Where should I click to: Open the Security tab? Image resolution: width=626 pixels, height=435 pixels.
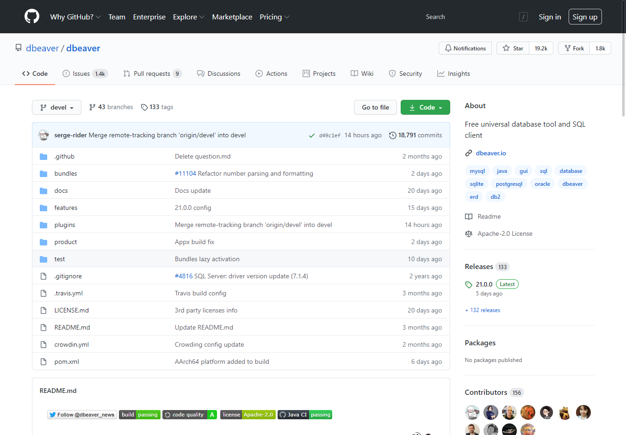coord(406,74)
